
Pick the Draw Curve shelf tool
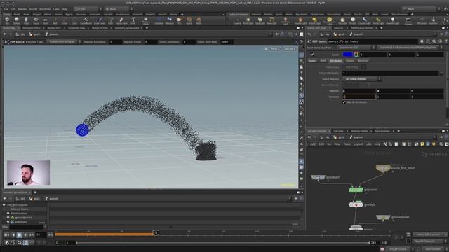(100, 20)
